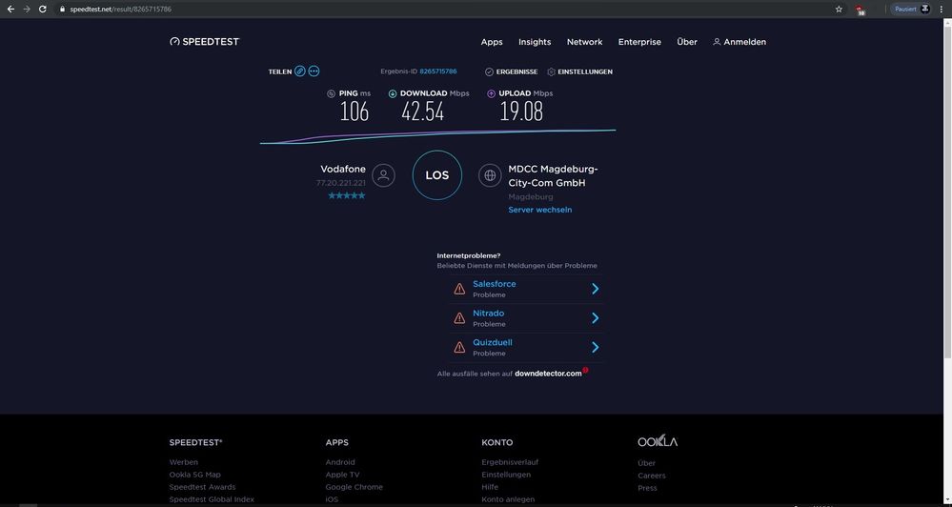Click the Salesforce warning triangle icon
The height and width of the screenshot is (507, 952).
459,289
